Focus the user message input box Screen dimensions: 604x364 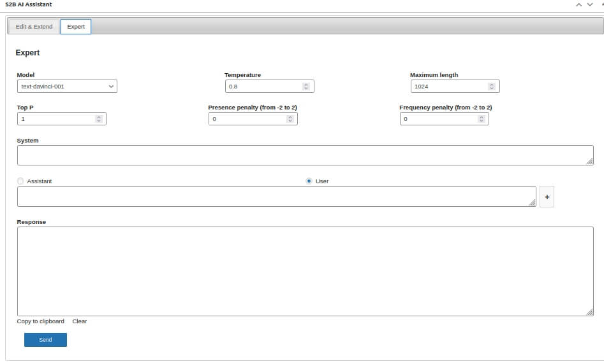point(276,197)
